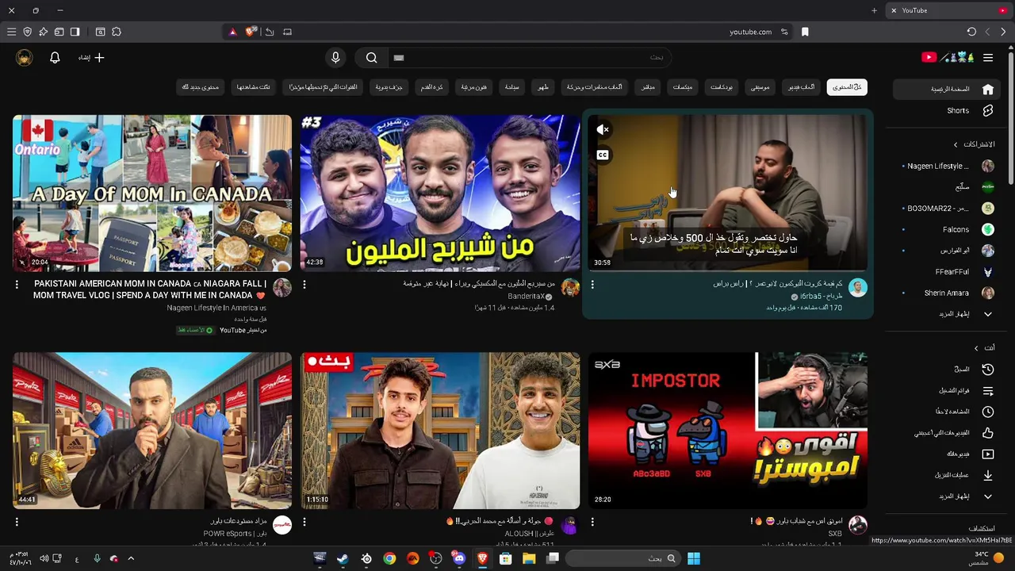Click the taskbar volume speaker icon
This screenshot has width=1015, height=571.
click(x=44, y=558)
